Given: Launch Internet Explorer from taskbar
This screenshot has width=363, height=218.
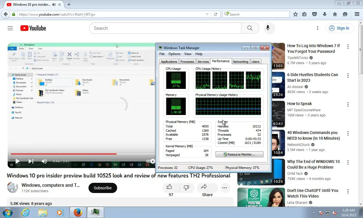Looking at the screenshot, I should [x=25, y=212].
